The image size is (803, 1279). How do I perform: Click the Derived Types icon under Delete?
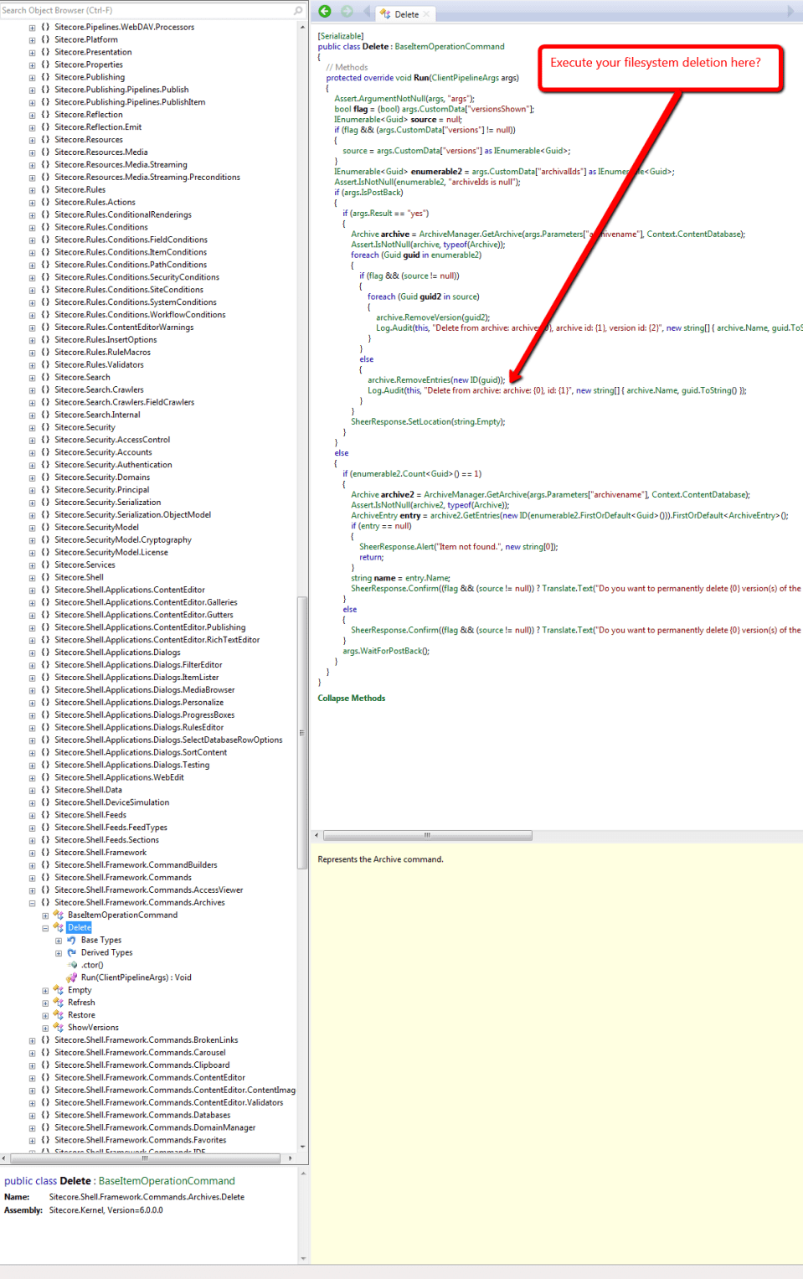tap(73, 952)
